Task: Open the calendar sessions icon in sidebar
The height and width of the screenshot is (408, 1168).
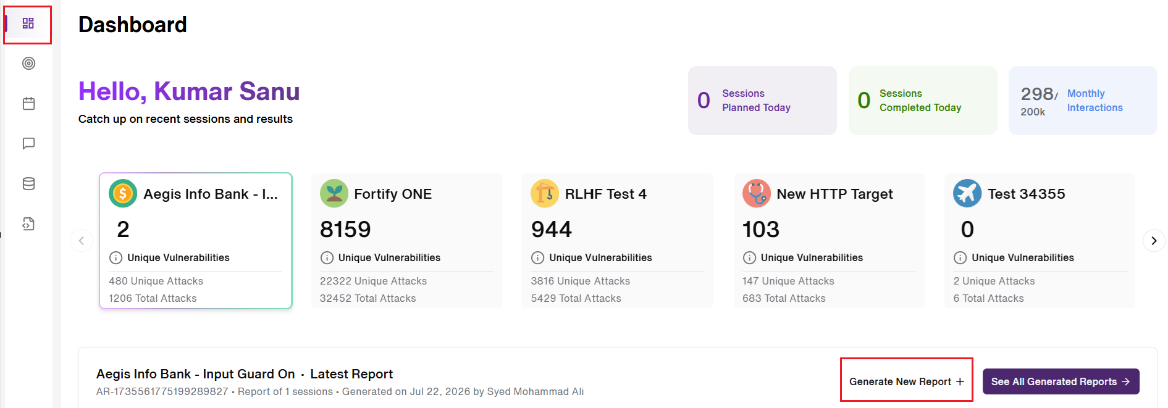Action: (x=28, y=104)
